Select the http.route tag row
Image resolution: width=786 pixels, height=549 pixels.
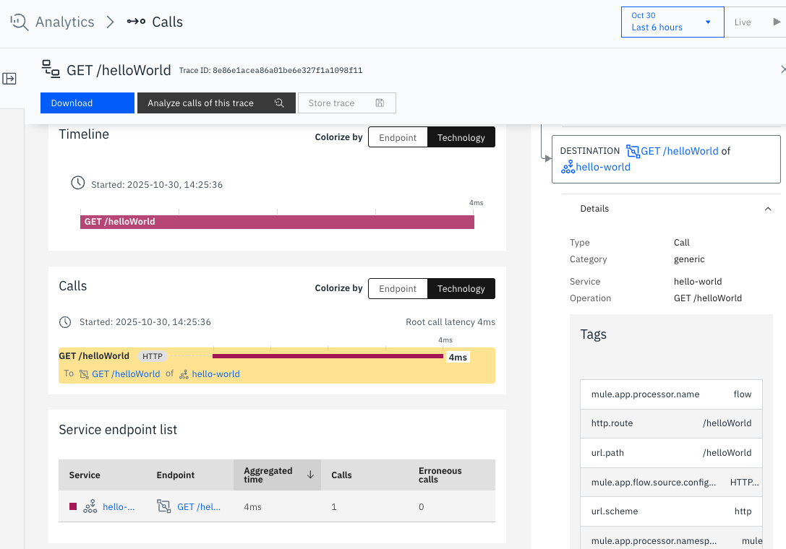click(670, 423)
